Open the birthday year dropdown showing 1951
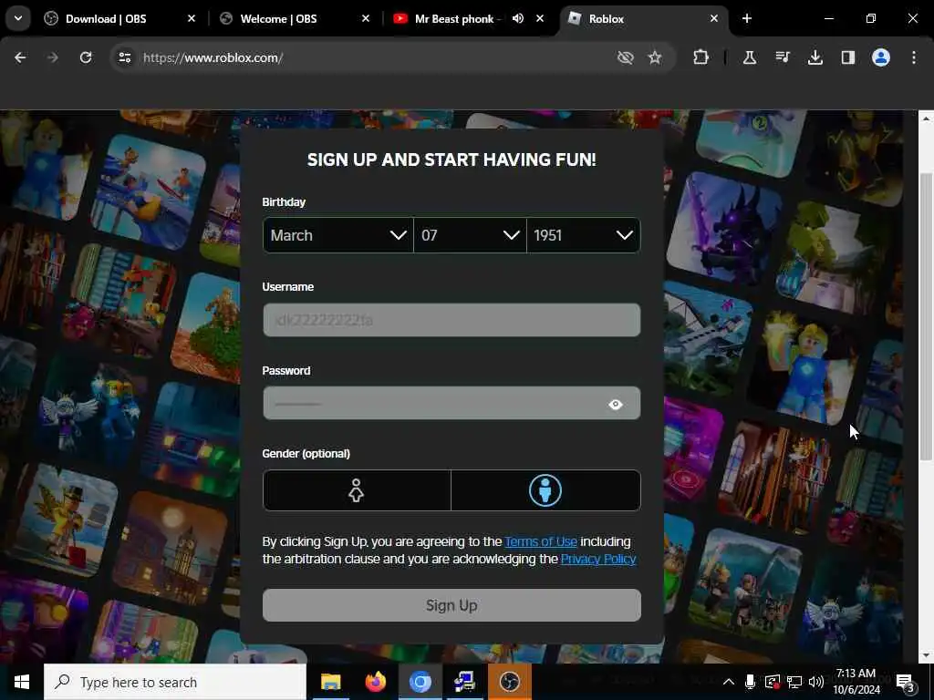Image resolution: width=934 pixels, height=700 pixels. (584, 235)
